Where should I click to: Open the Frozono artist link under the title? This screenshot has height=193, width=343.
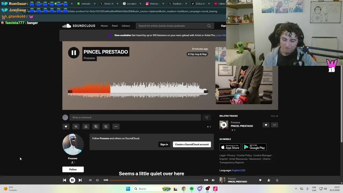pos(89,58)
